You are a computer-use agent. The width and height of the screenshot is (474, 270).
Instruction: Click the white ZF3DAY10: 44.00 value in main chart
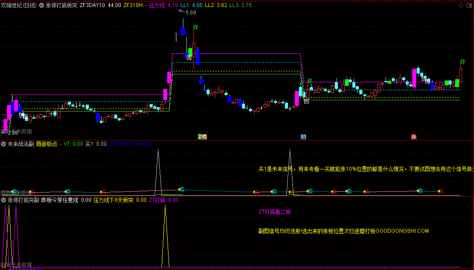click(100, 5)
